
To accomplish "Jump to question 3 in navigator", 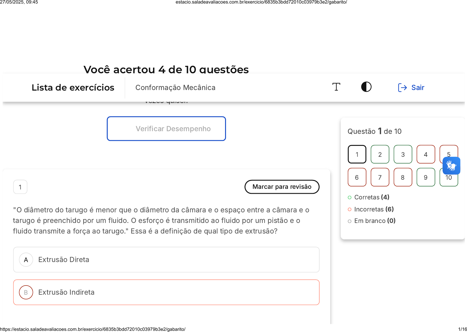I will point(403,154).
